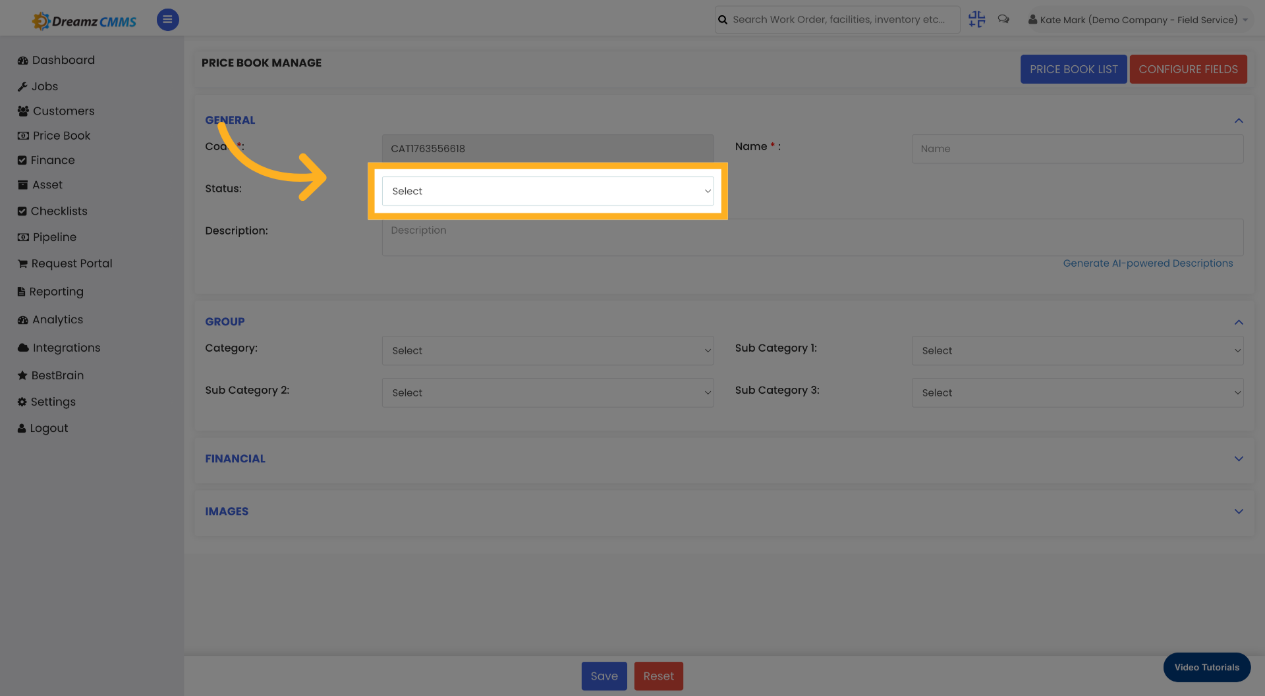This screenshot has height=696, width=1265.
Task: Select the Checklists icon in sidebar
Action: coord(23,211)
